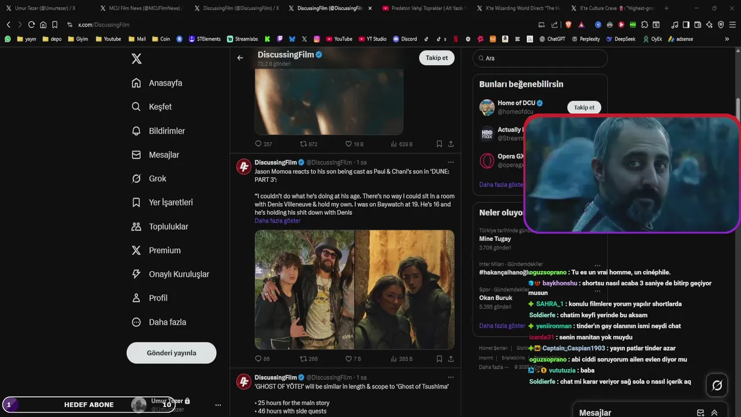Repost the Momoa post with 268 reposts
741x417 pixels.
pyautogui.click(x=309, y=359)
